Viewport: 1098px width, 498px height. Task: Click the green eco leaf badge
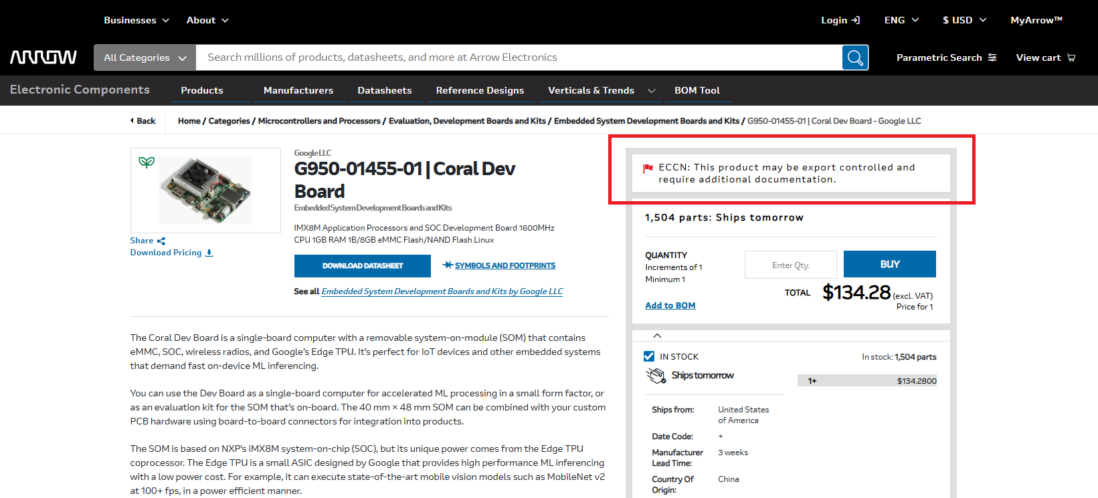[x=147, y=162]
